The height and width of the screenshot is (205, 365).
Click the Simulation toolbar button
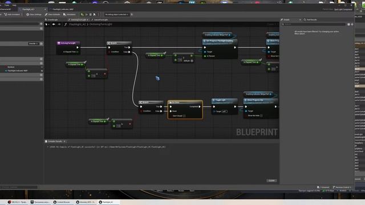click(x=70, y=14)
